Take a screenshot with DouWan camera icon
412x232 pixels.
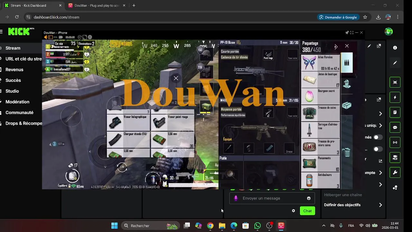90,37
